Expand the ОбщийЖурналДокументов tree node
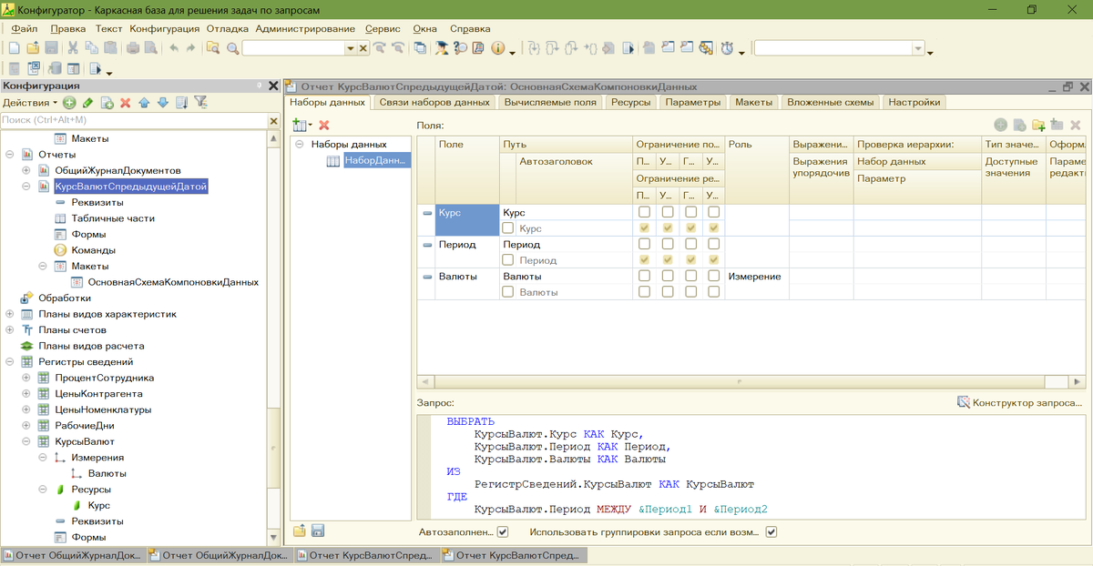Image resolution: width=1093 pixels, height=566 pixels. [26, 171]
